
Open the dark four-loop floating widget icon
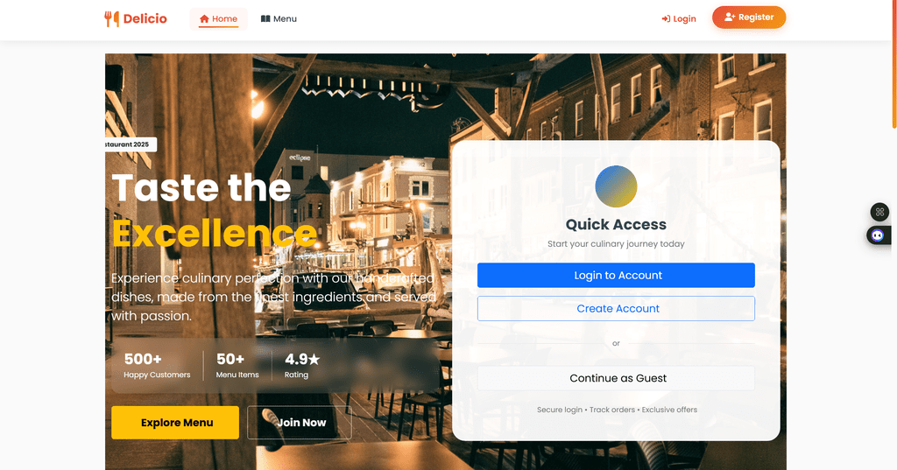tap(879, 212)
